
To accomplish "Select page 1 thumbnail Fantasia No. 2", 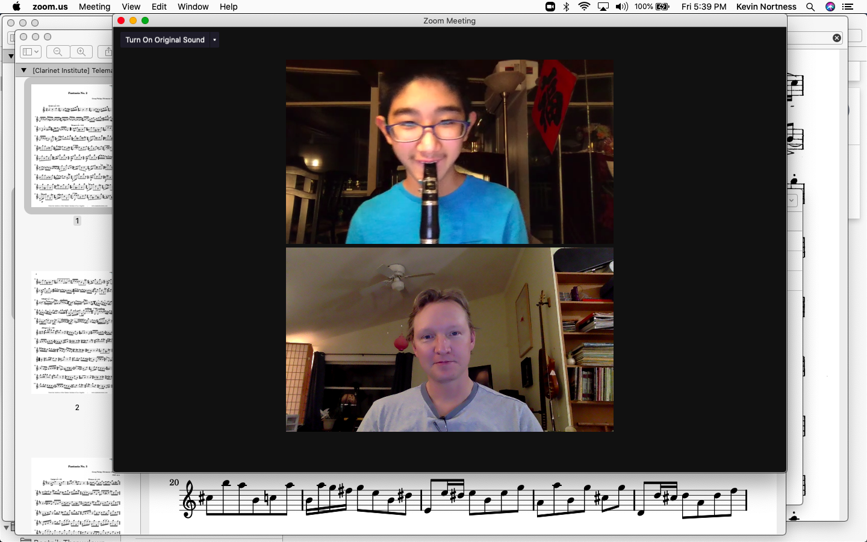I will point(72,146).
